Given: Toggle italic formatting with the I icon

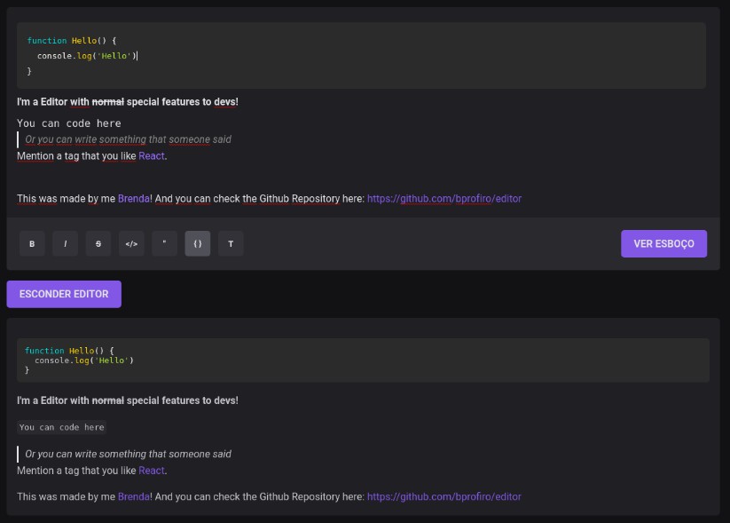Looking at the screenshot, I should tap(65, 243).
